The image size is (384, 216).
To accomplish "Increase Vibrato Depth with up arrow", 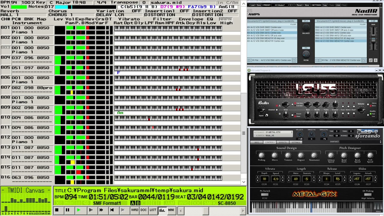I will pyautogui.click(x=257, y=177).
